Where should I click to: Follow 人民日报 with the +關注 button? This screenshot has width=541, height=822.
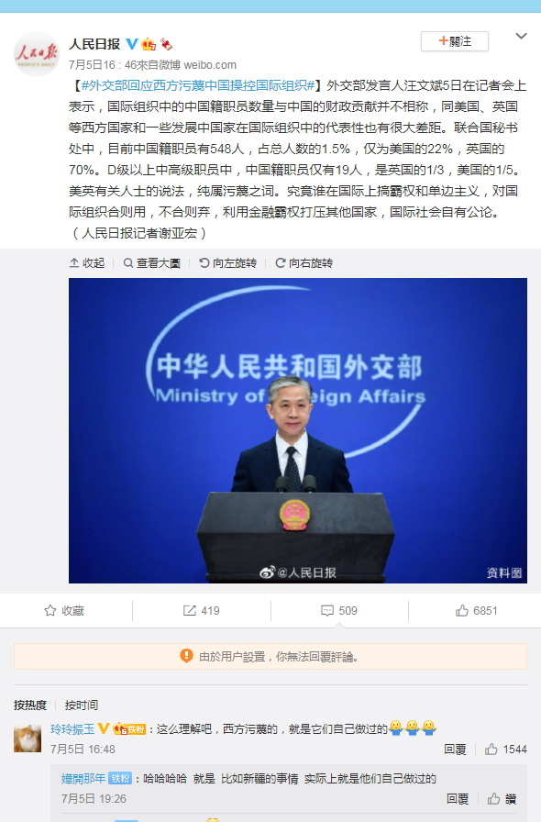pos(455,41)
